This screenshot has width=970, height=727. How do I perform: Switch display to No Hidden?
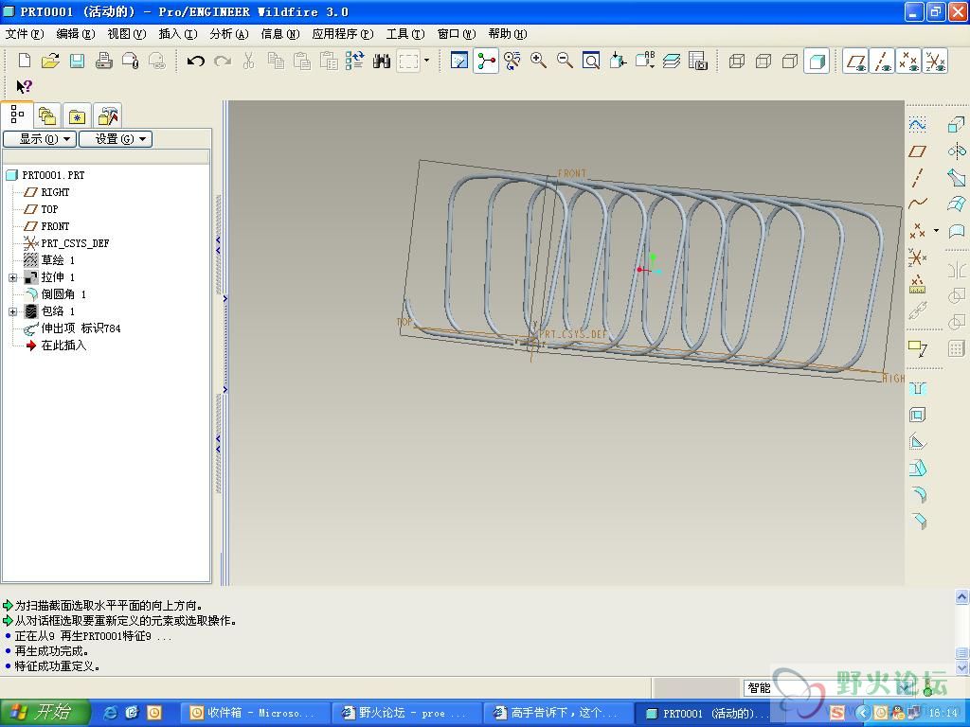tap(790, 61)
